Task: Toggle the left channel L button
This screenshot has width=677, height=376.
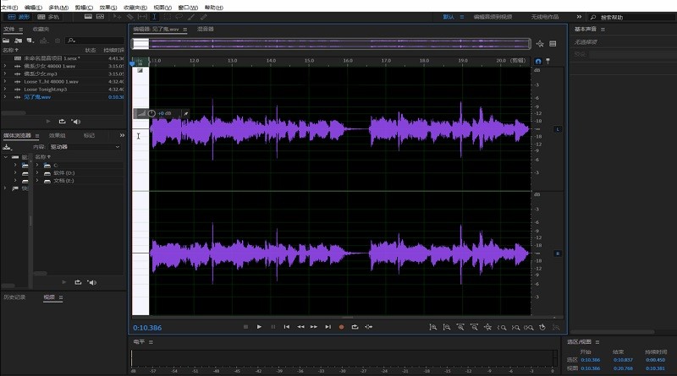Action: pos(558,129)
